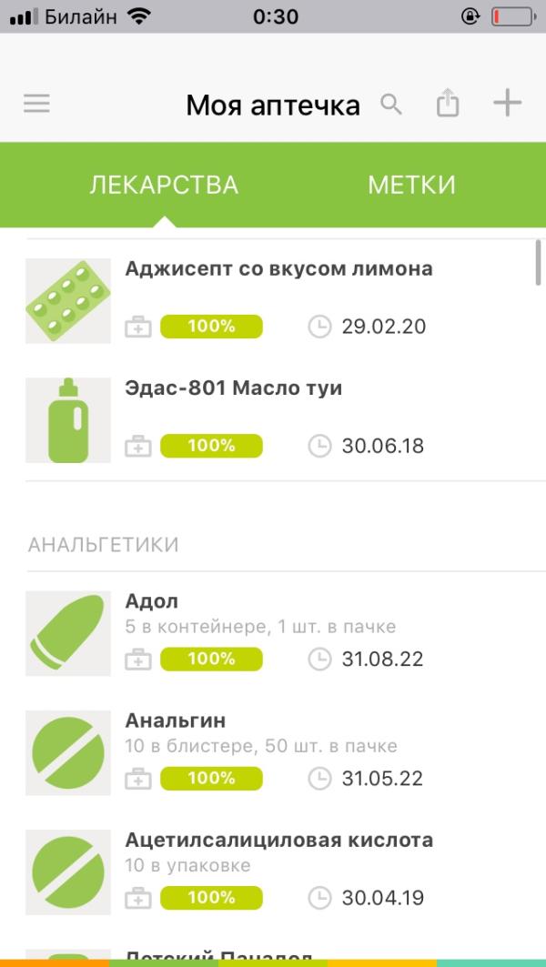Tap the 100% bar for Анальгин

pyautogui.click(x=211, y=779)
